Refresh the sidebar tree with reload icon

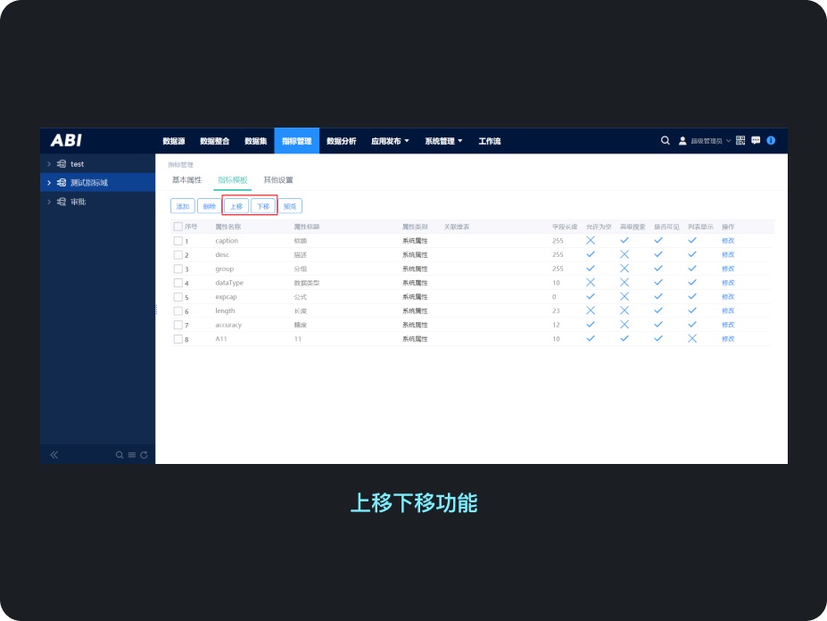click(144, 455)
